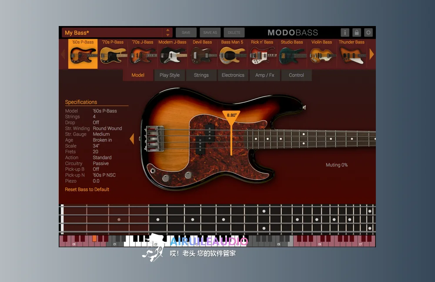The height and width of the screenshot is (282, 435).
Task: Open settings gear icon
Action: coord(368,33)
